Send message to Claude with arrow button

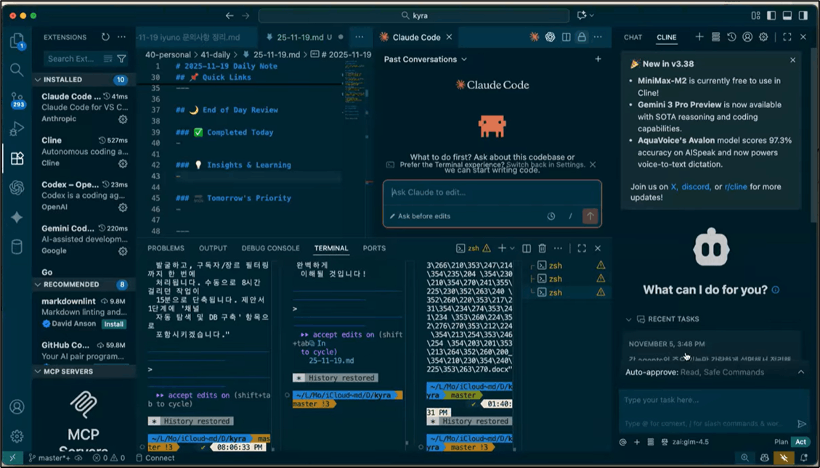(x=590, y=215)
